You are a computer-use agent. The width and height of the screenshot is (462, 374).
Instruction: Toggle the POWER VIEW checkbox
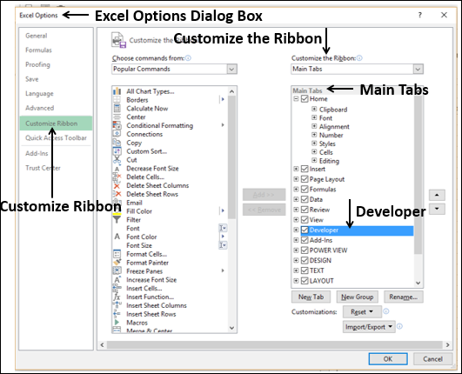coord(305,250)
